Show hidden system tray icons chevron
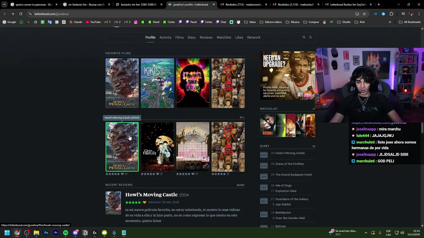The height and width of the screenshot is (238, 424). click(x=366, y=233)
